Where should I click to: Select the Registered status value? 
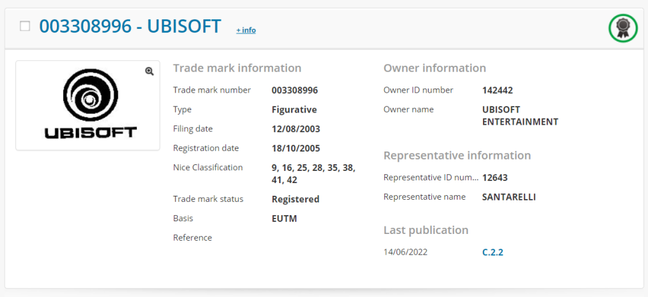(295, 200)
